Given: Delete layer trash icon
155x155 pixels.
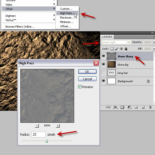Looking at the screenshot, I should pyautogui.click(x=150, y=107).
